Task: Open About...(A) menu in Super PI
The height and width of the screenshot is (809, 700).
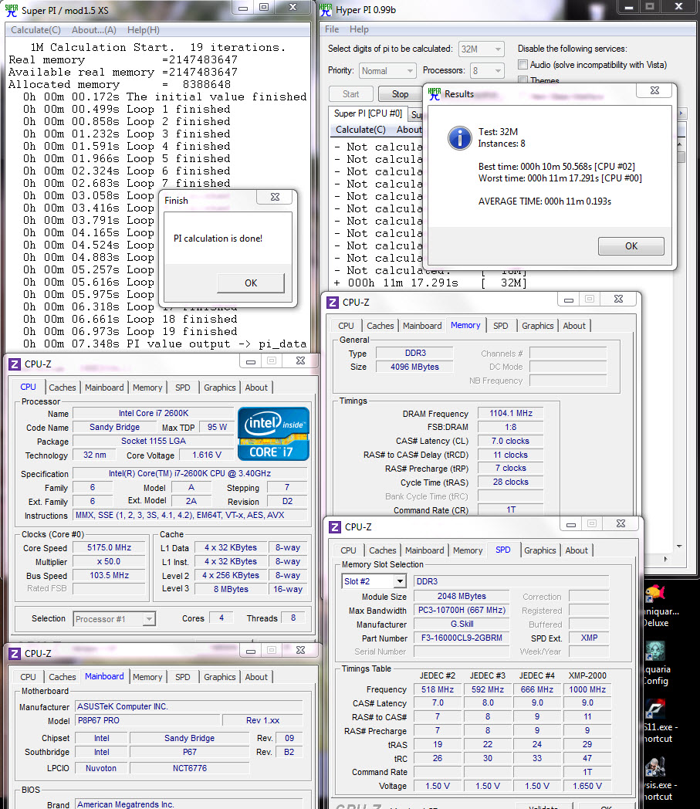Action: (x=94, y=30)
